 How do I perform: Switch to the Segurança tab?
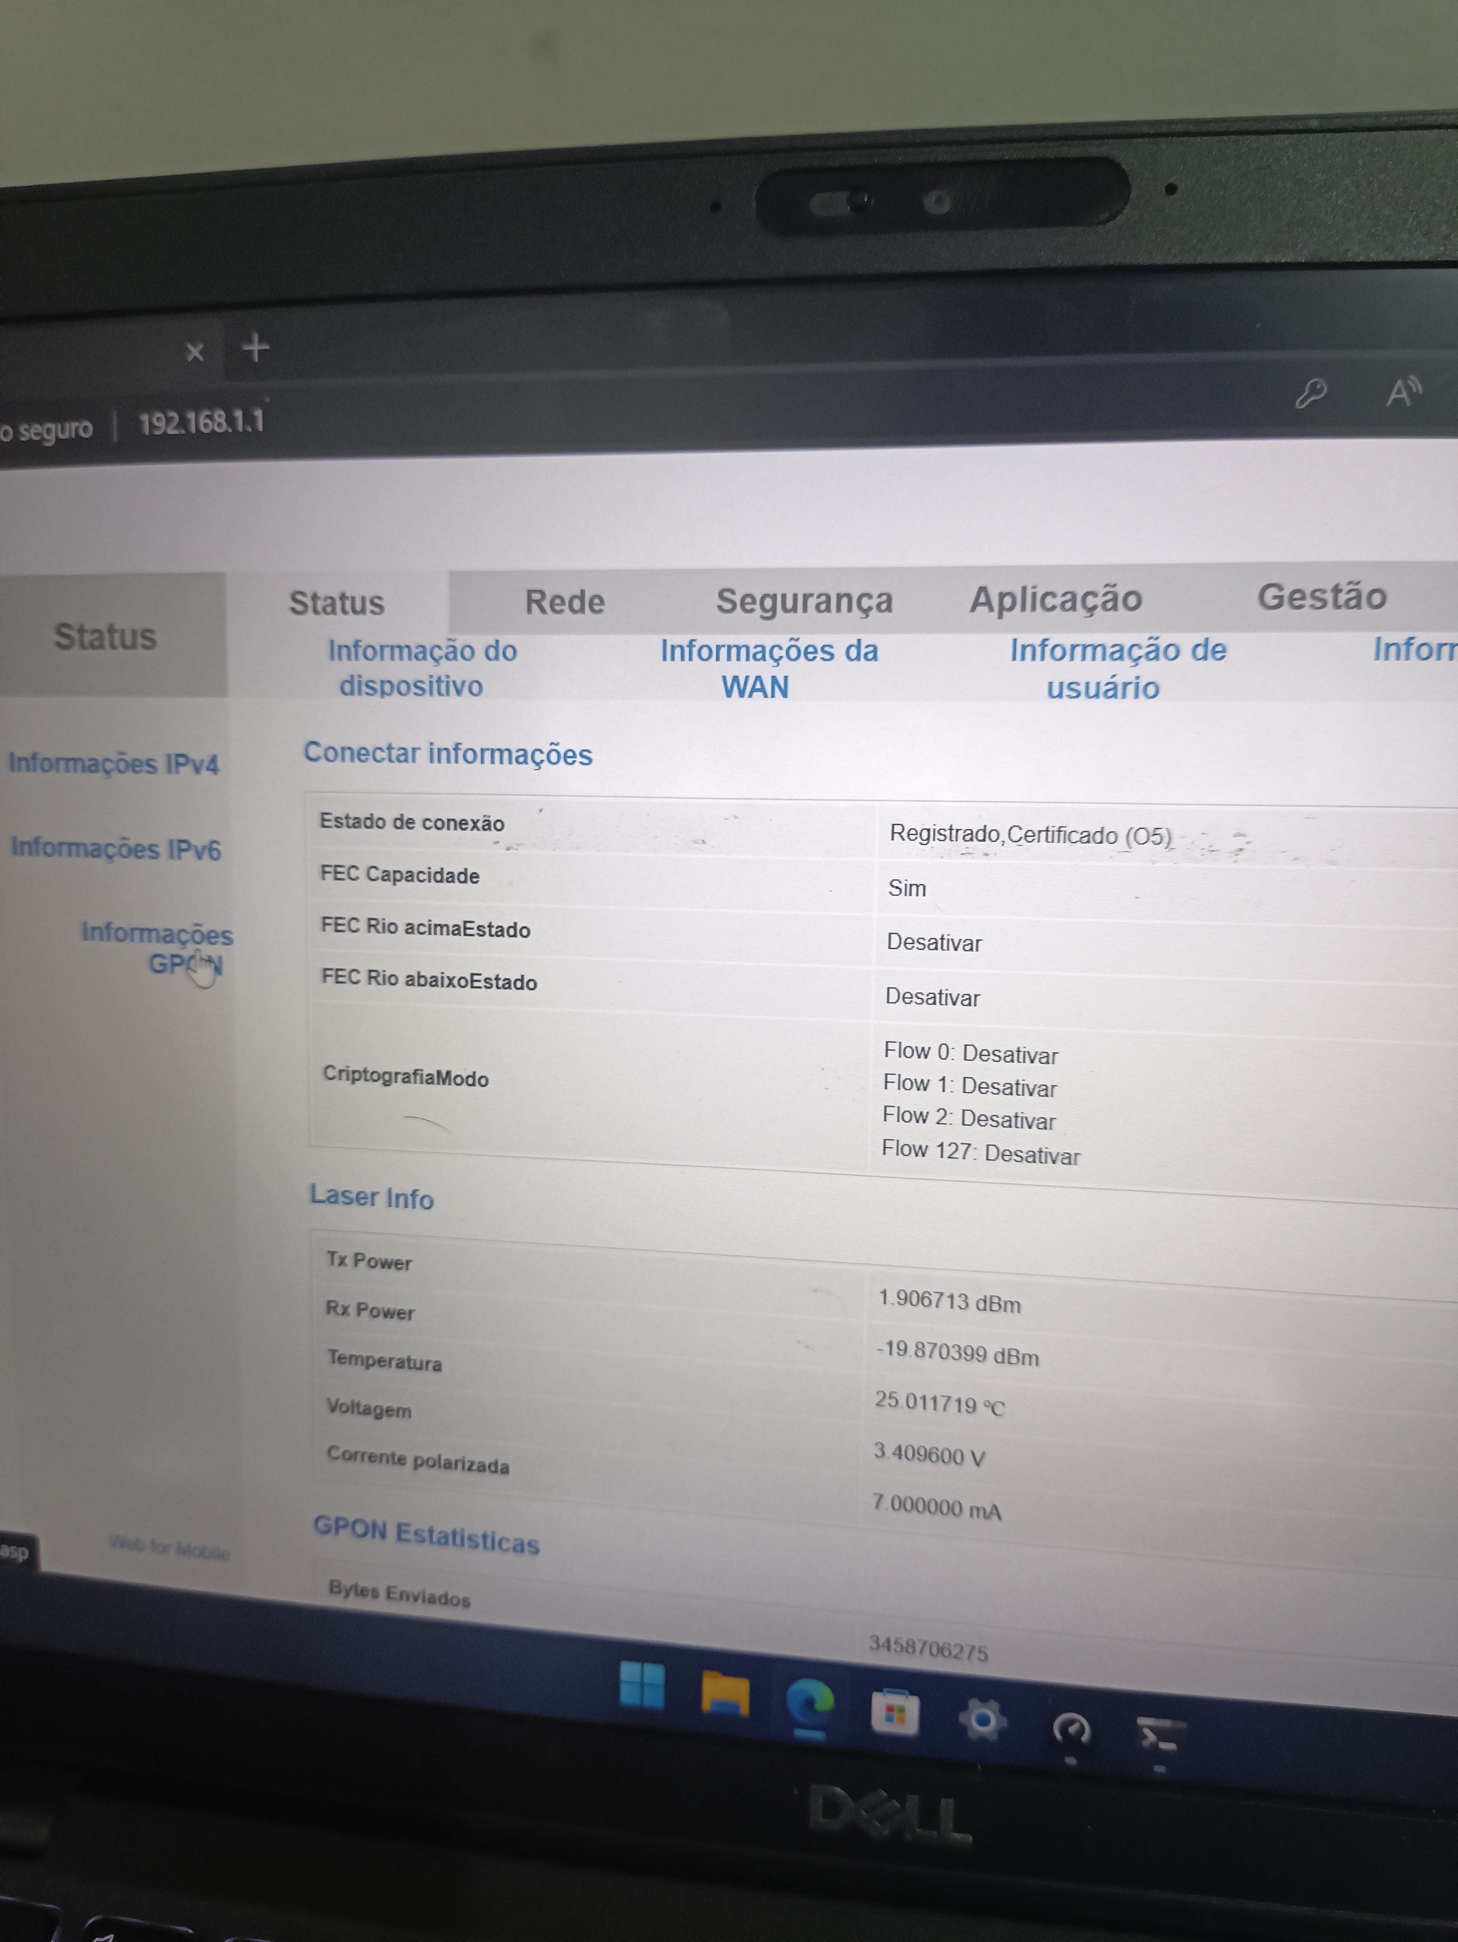(804, 601)
